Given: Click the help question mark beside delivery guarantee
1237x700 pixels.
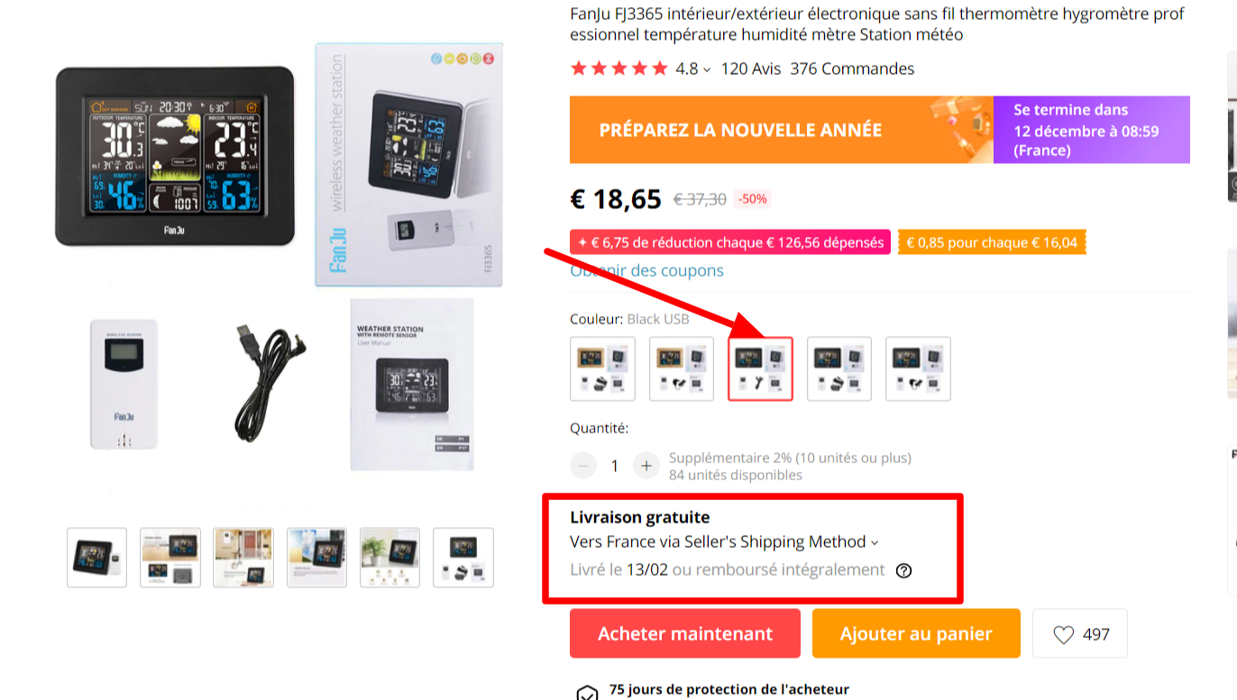Looking at the screenshot, I should (904, 570).
